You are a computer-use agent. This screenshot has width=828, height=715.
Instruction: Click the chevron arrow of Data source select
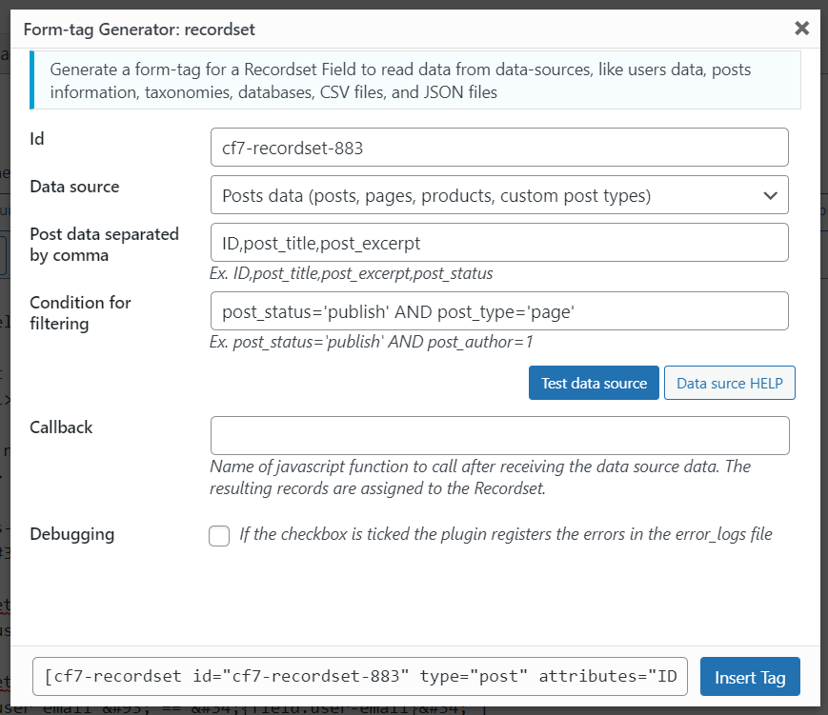click(x=770, y=195)
